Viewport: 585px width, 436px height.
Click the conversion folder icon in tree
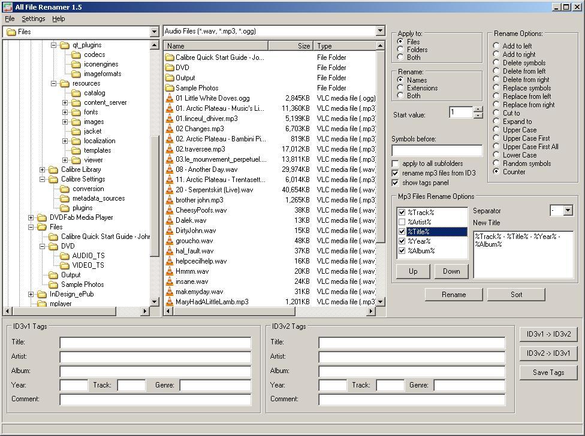click(65, 189)
